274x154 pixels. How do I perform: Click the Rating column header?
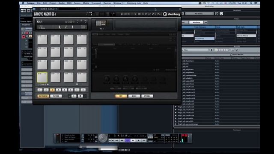pyautogui.click(x=209, y=58)
